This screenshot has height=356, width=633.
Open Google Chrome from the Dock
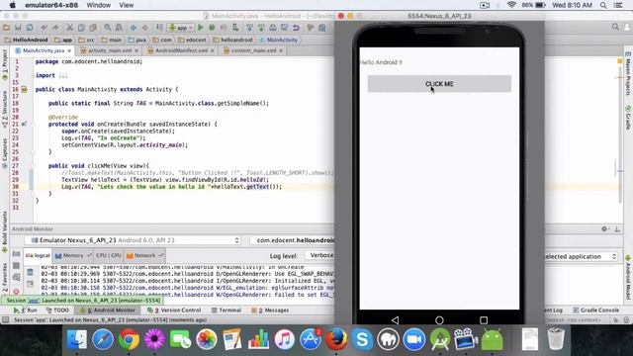[x=129, y=339]
